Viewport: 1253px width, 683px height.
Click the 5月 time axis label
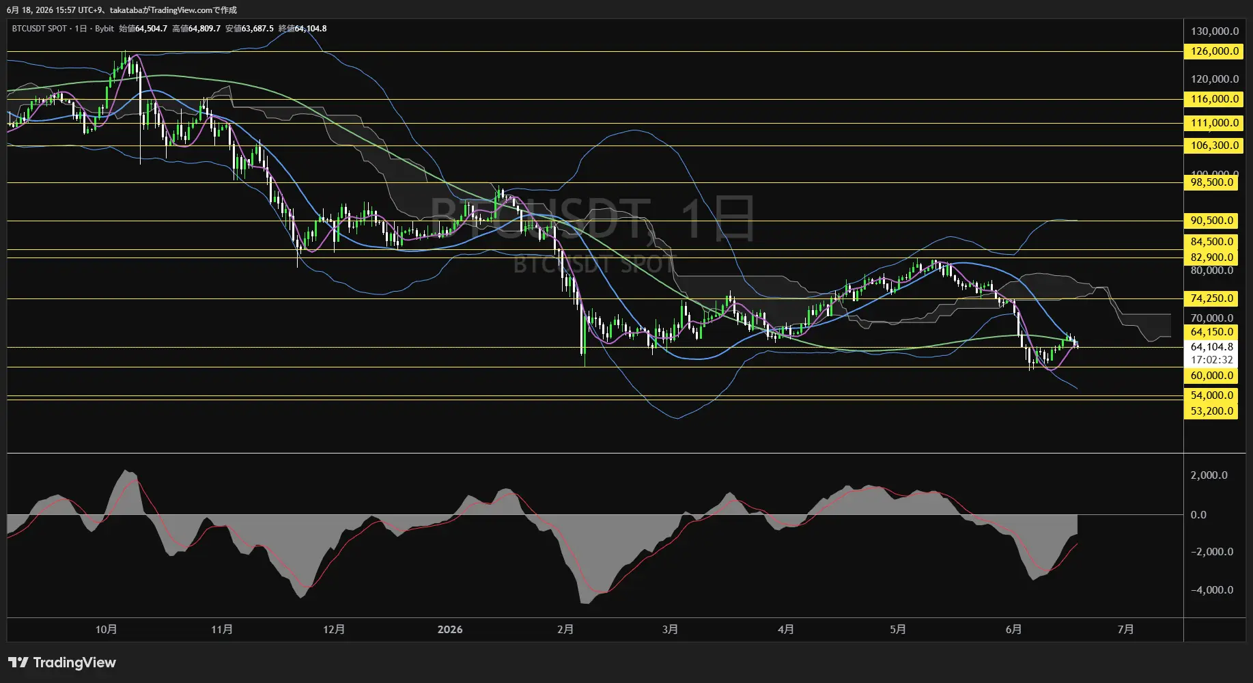[898, 630]
